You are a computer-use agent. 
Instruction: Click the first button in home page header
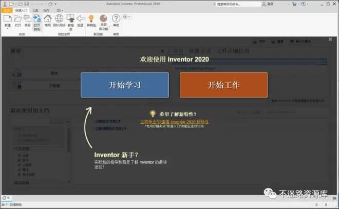point(259,41)
